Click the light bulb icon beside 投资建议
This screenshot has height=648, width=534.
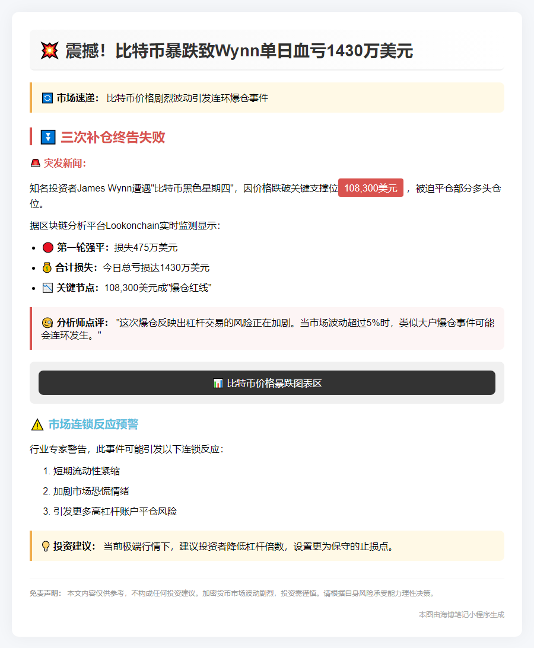pyautogui.click(x=46, y=547)
